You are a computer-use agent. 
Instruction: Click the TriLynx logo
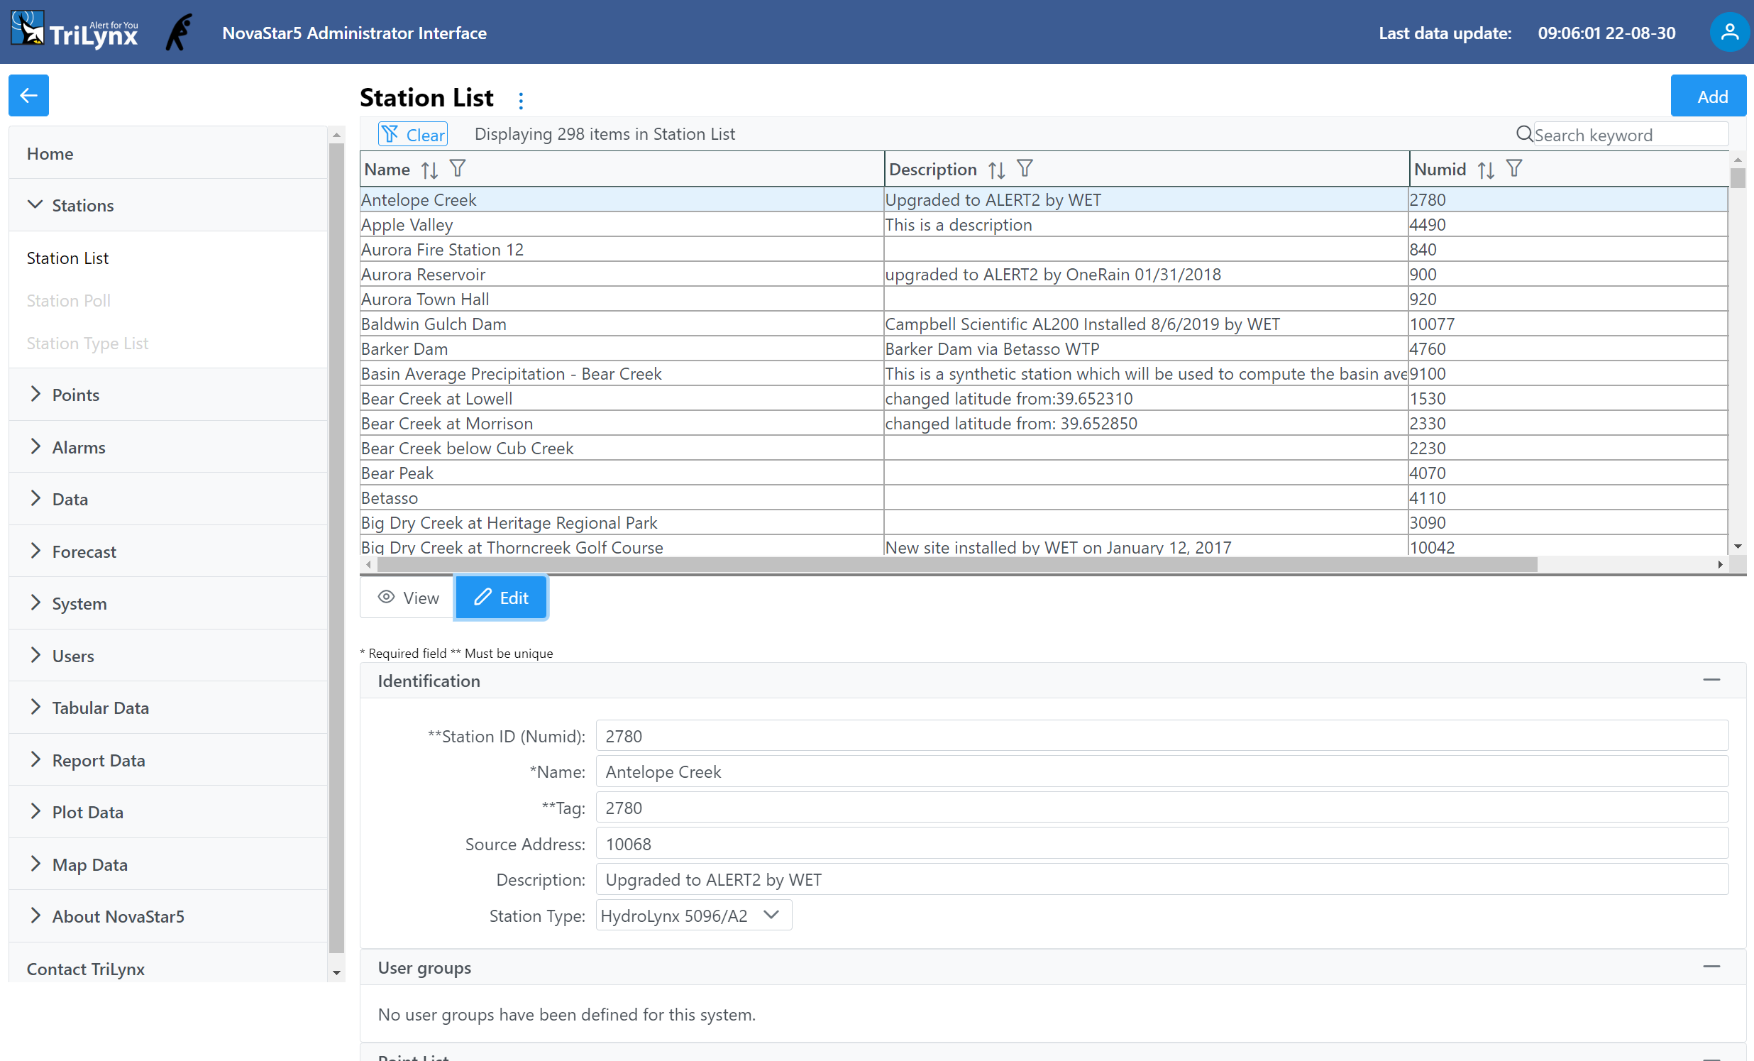(75, 32)
